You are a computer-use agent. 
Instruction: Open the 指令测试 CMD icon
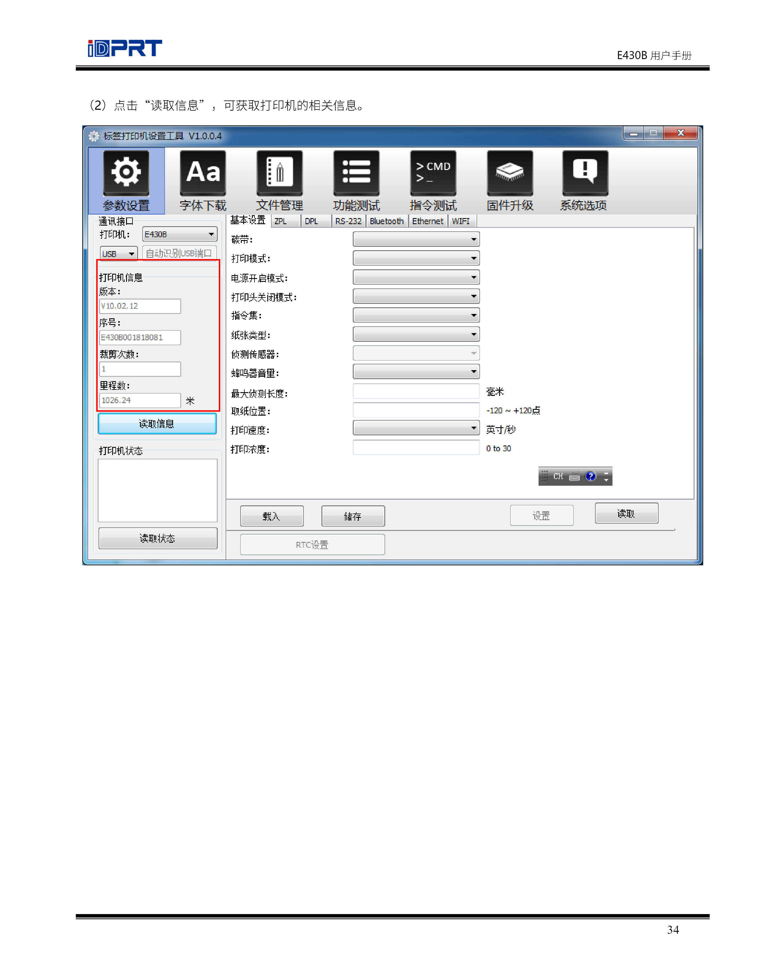click(433, 173)
